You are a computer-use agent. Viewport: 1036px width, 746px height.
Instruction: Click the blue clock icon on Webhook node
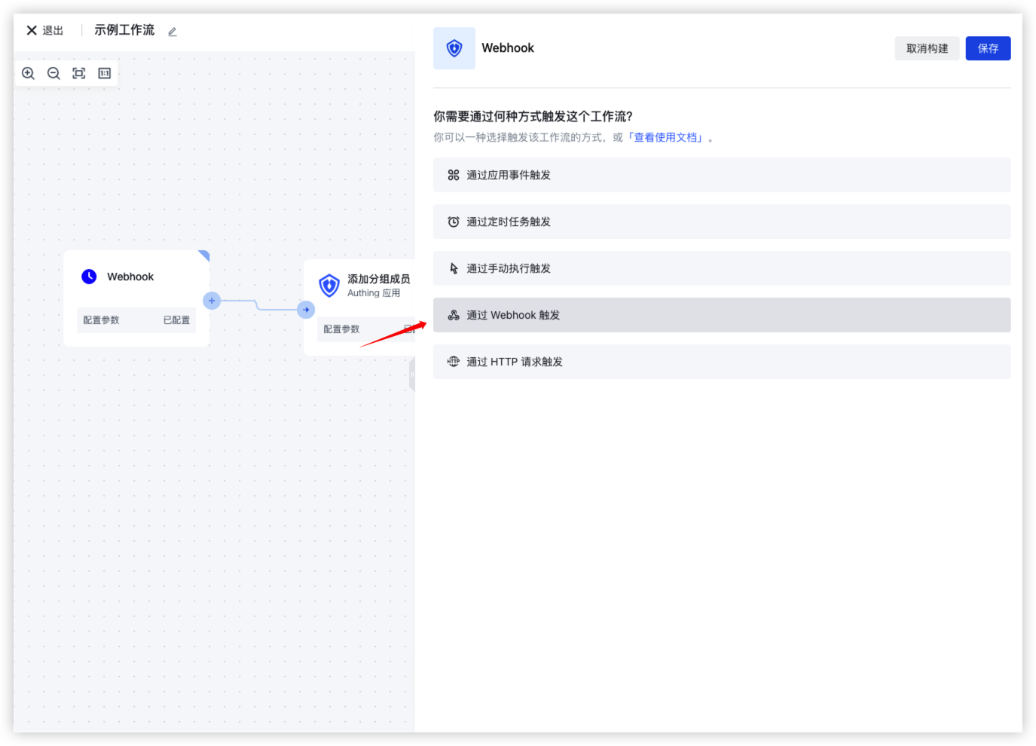(x=89, y=277)
